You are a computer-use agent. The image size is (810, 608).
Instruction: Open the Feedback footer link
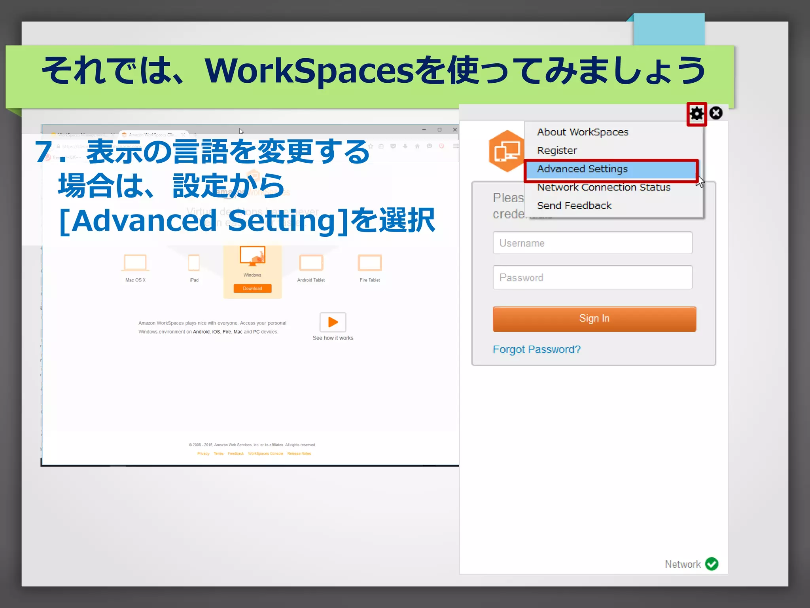tap(236, 454)
